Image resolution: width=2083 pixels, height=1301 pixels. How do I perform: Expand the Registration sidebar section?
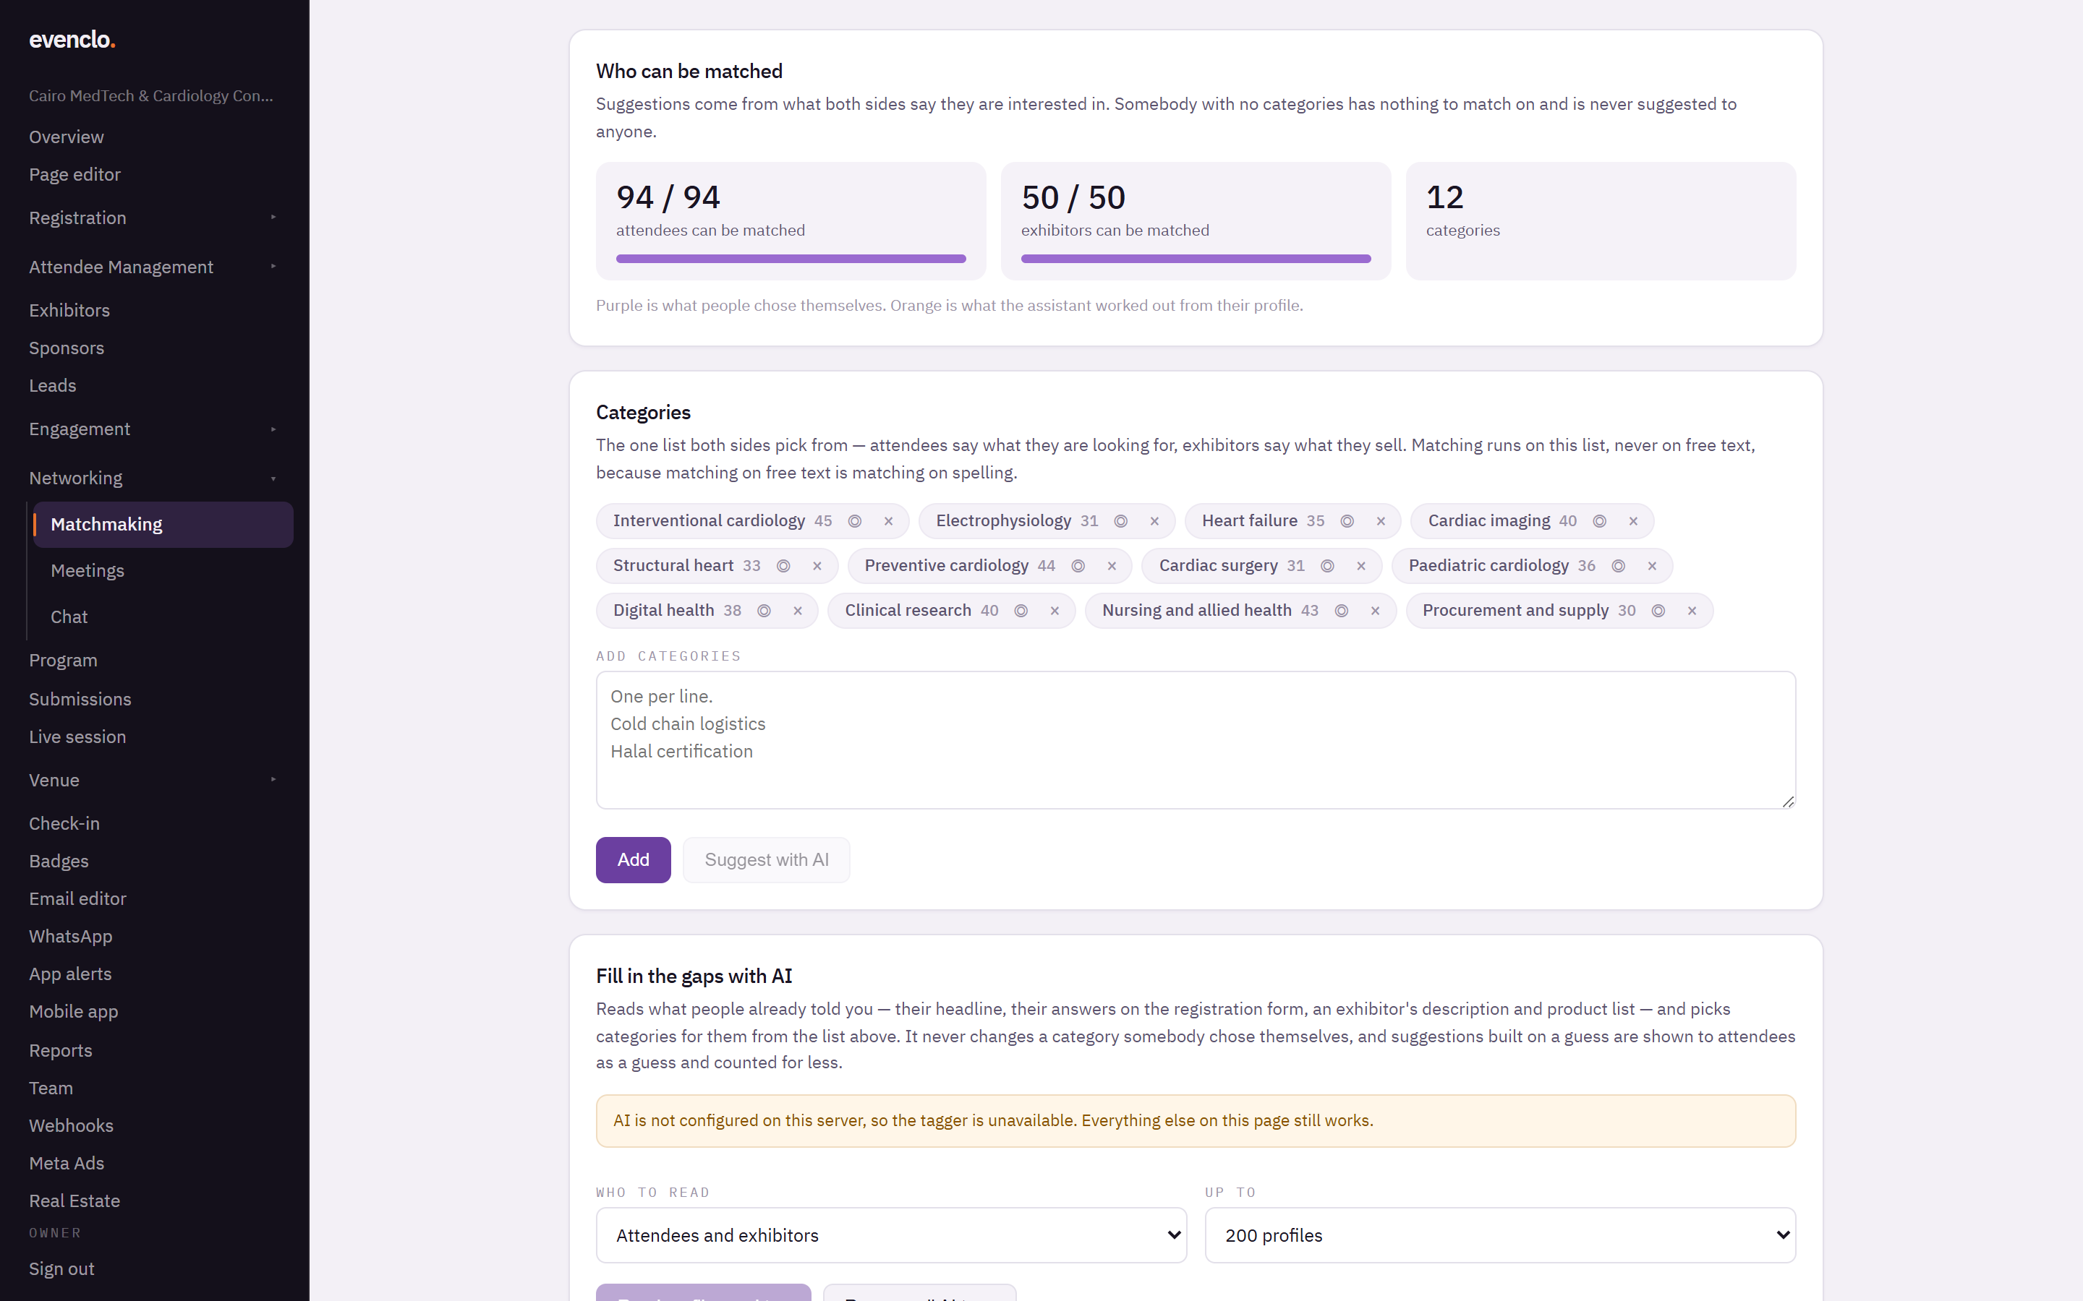click(154, 218)
